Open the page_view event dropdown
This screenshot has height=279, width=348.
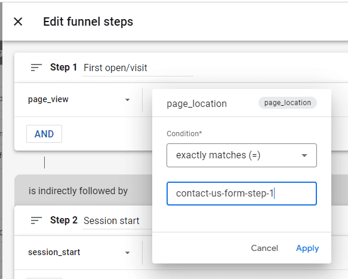click(79, 100)
